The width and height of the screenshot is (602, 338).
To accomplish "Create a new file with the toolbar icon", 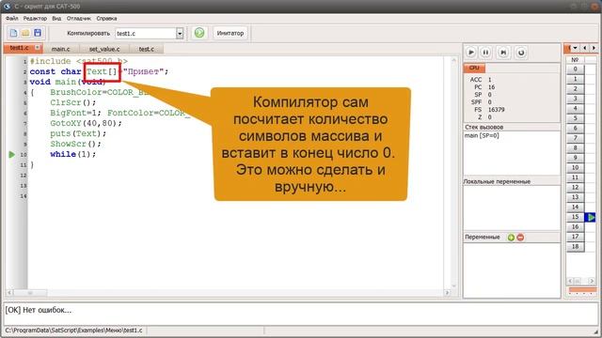I will (x=13, y=33).
